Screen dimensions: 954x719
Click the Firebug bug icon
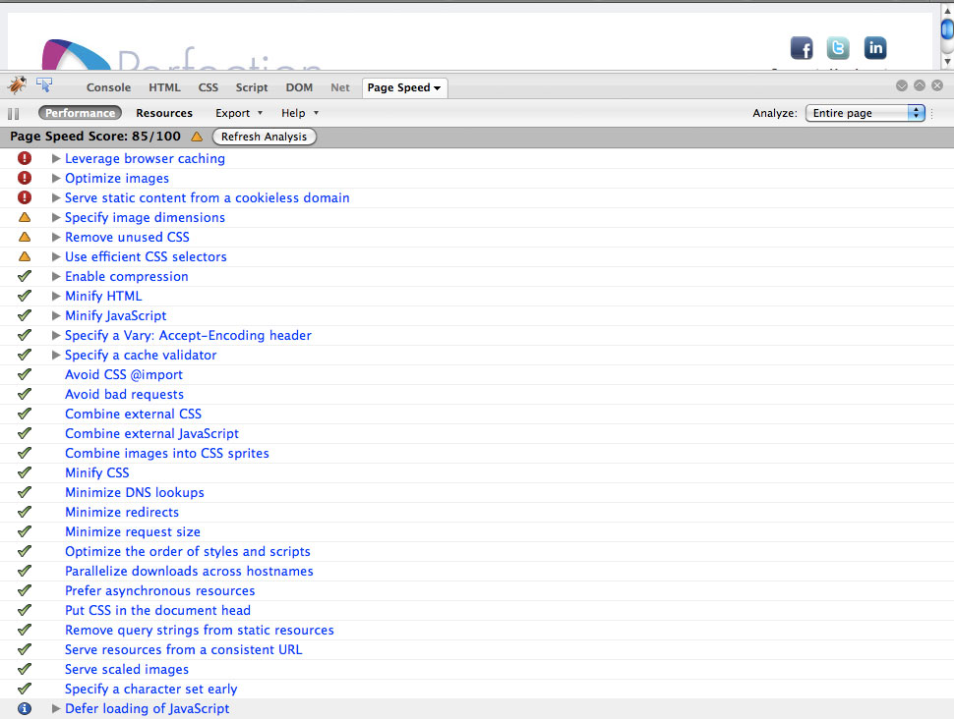17,85
